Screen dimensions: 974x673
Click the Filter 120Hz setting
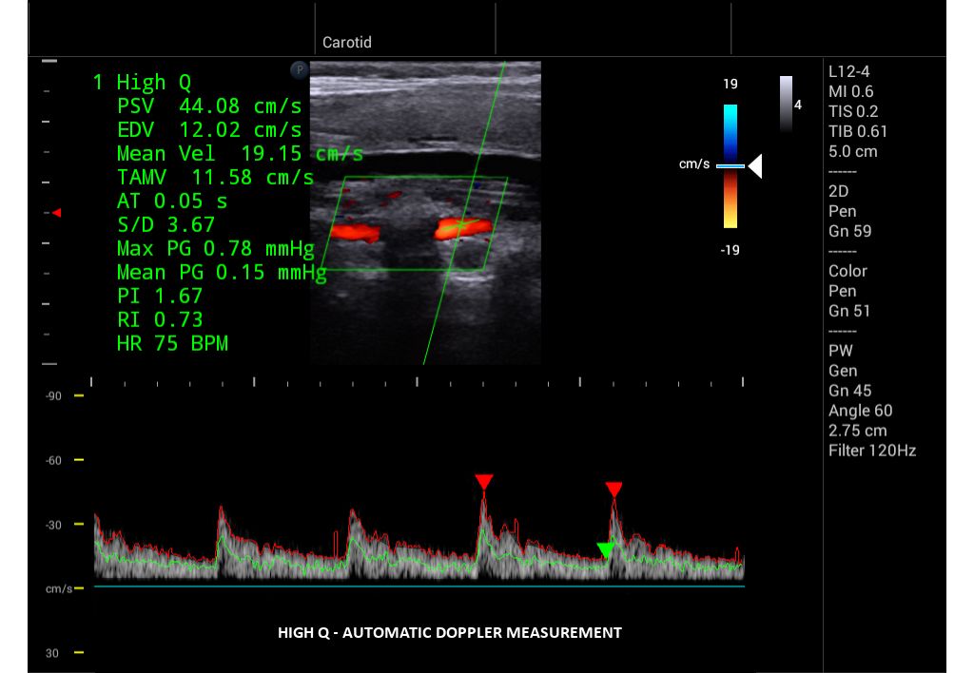point(871,451)
